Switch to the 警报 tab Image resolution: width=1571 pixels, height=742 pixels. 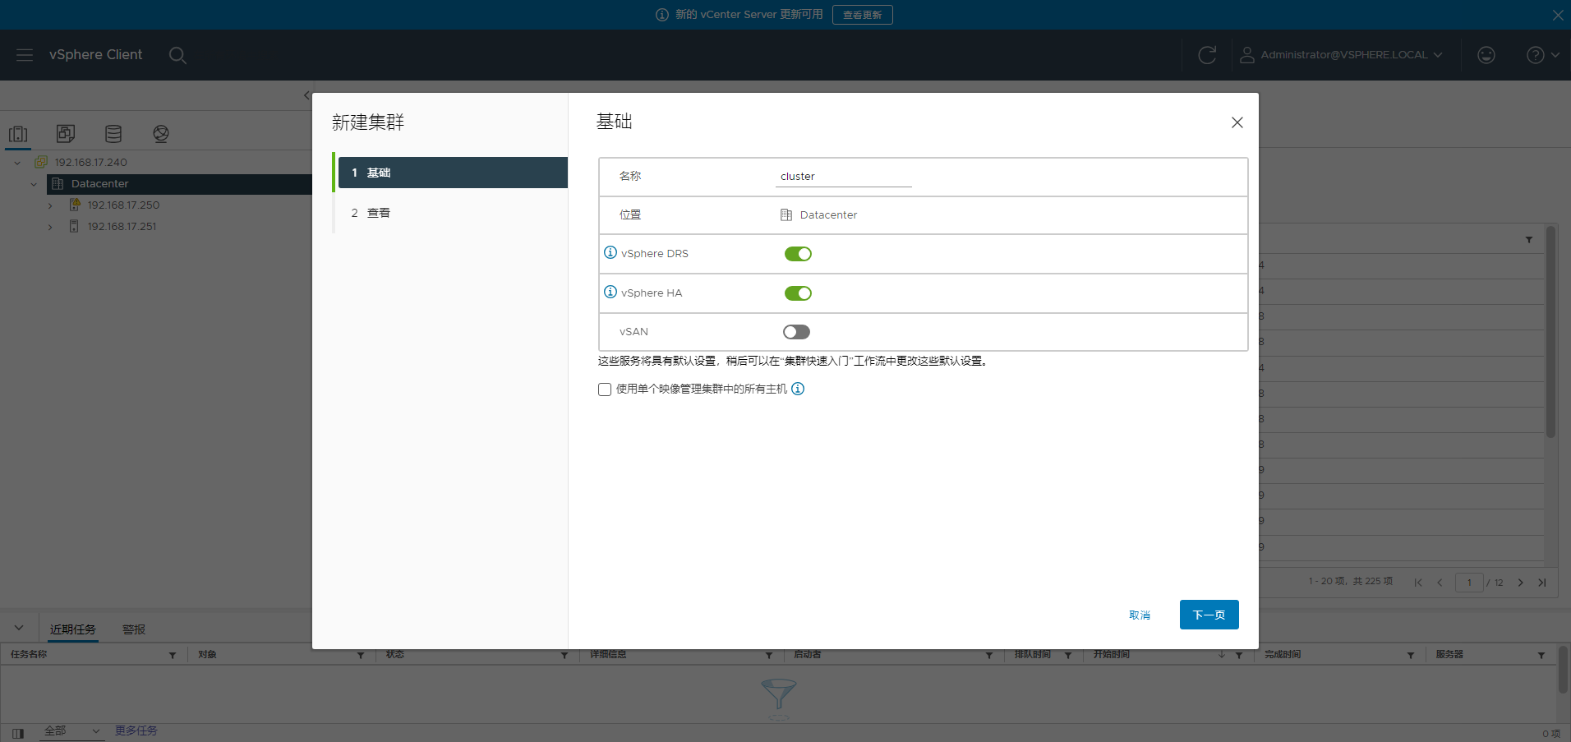point(134,629)
